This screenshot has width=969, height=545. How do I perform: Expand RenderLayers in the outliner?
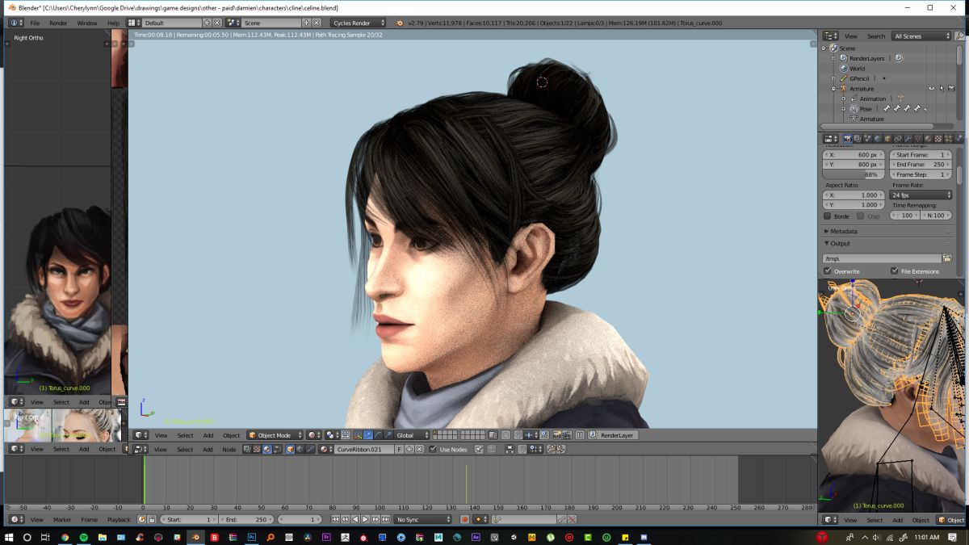coord(833,58)
